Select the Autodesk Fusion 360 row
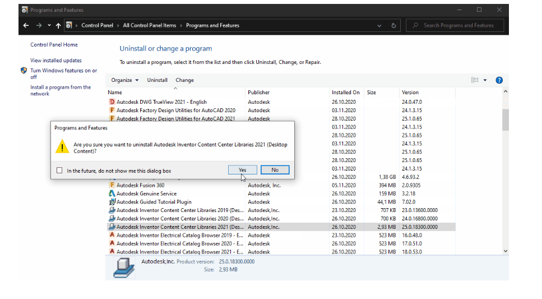This screenshot has height=299, width=542. tap(281, 185)
